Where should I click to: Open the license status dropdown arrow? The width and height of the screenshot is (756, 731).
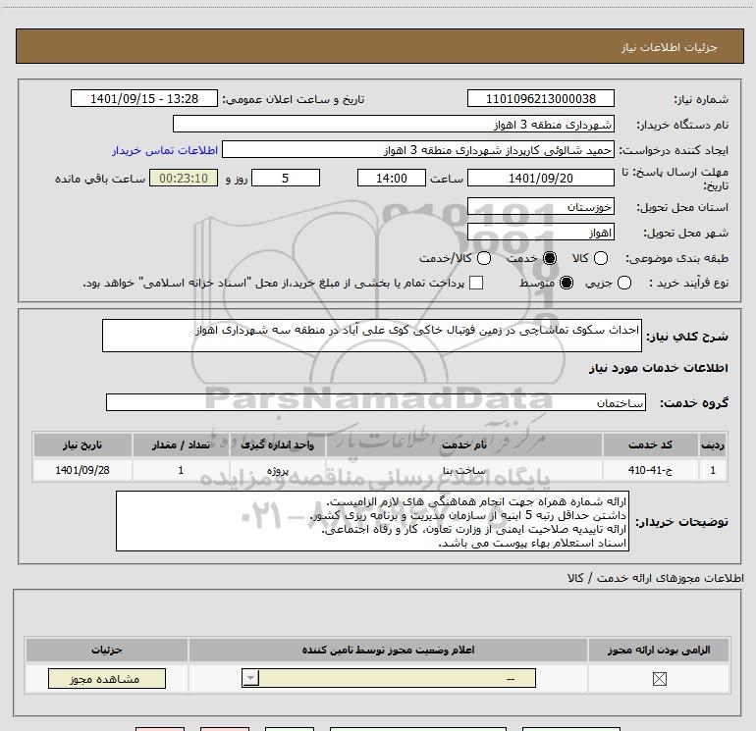click(x=250, y=678)
